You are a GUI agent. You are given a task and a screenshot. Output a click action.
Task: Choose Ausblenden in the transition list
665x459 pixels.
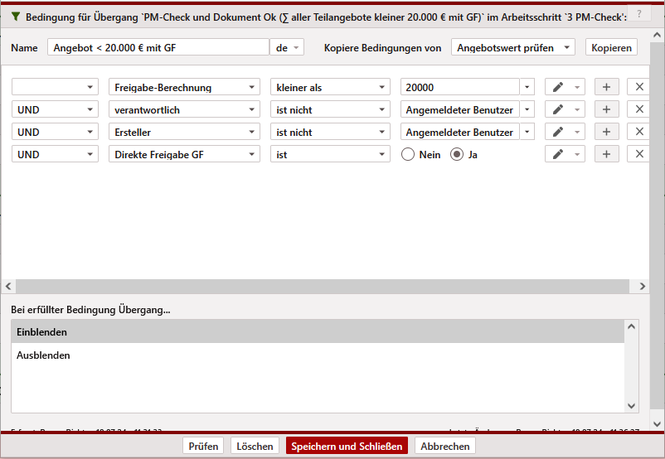pos(318,355)
